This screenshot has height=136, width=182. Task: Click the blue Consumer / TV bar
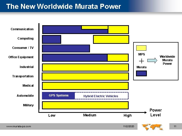tap(66, 48)
